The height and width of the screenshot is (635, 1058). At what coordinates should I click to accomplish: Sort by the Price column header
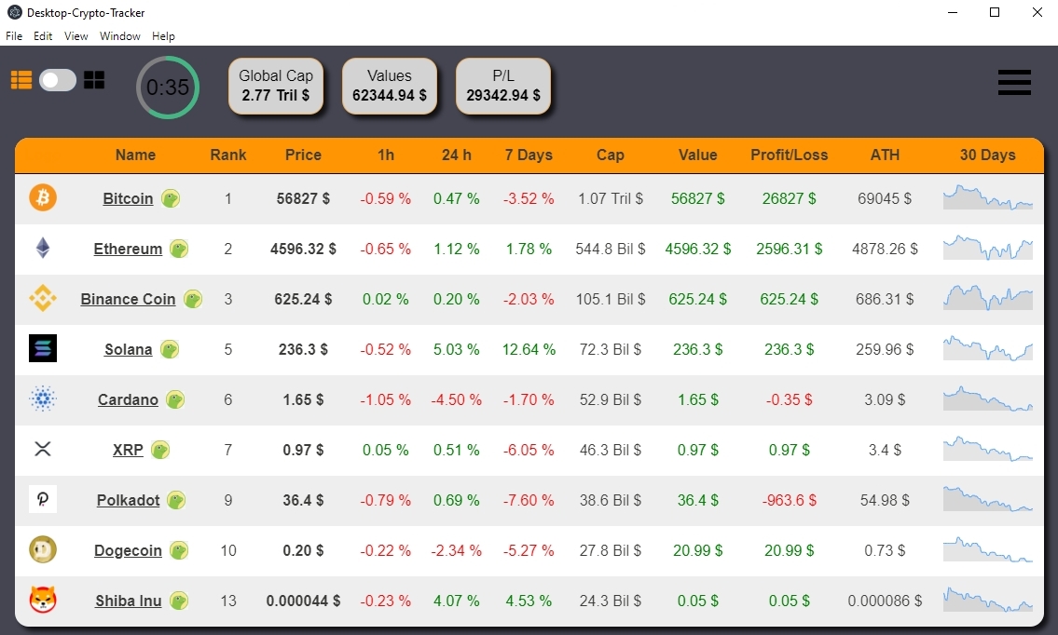303,155
